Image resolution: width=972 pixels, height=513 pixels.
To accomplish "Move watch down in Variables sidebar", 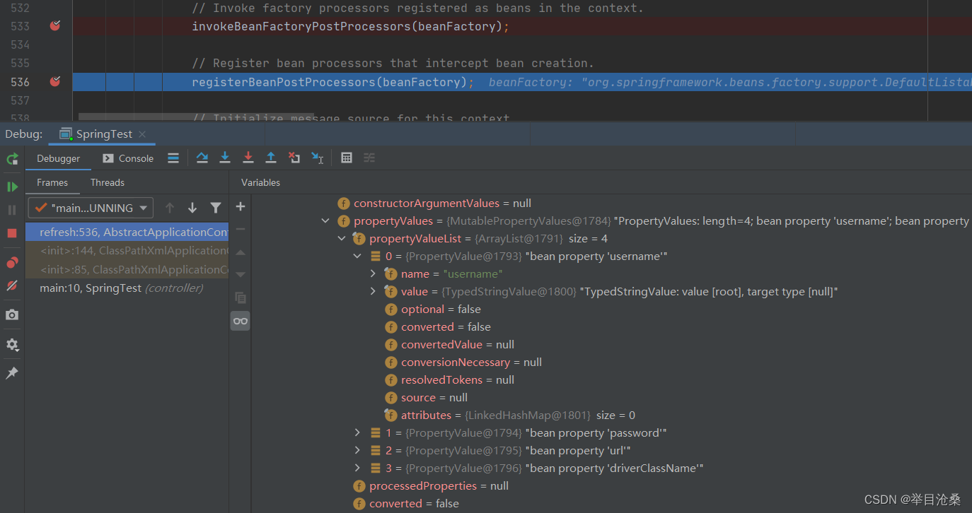I will click(241, 275).
